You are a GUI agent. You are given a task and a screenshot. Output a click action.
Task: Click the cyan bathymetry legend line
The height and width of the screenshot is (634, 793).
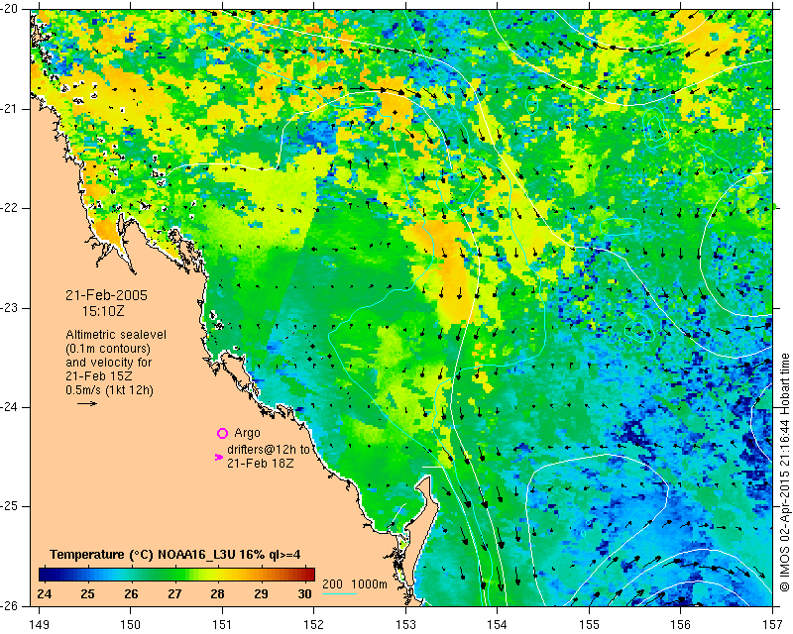click(340, 593)
